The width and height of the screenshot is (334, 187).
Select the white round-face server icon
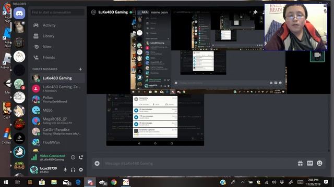tap(19, 57)
